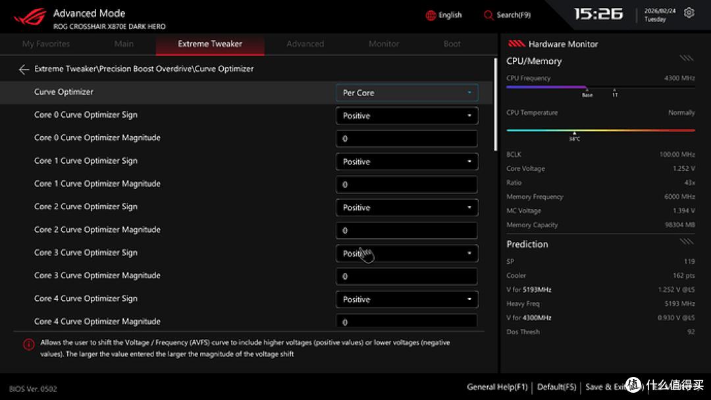The width and height of the screenshot is (711, 400).
Task: Open Core 2 Curve Optimizer Sign dropdown
Action: click(407, 207)
